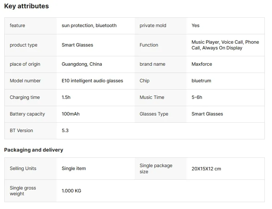Select the '5.3' BT Version value
Viewport: 272px width, 209px height.
click(65, 131)
